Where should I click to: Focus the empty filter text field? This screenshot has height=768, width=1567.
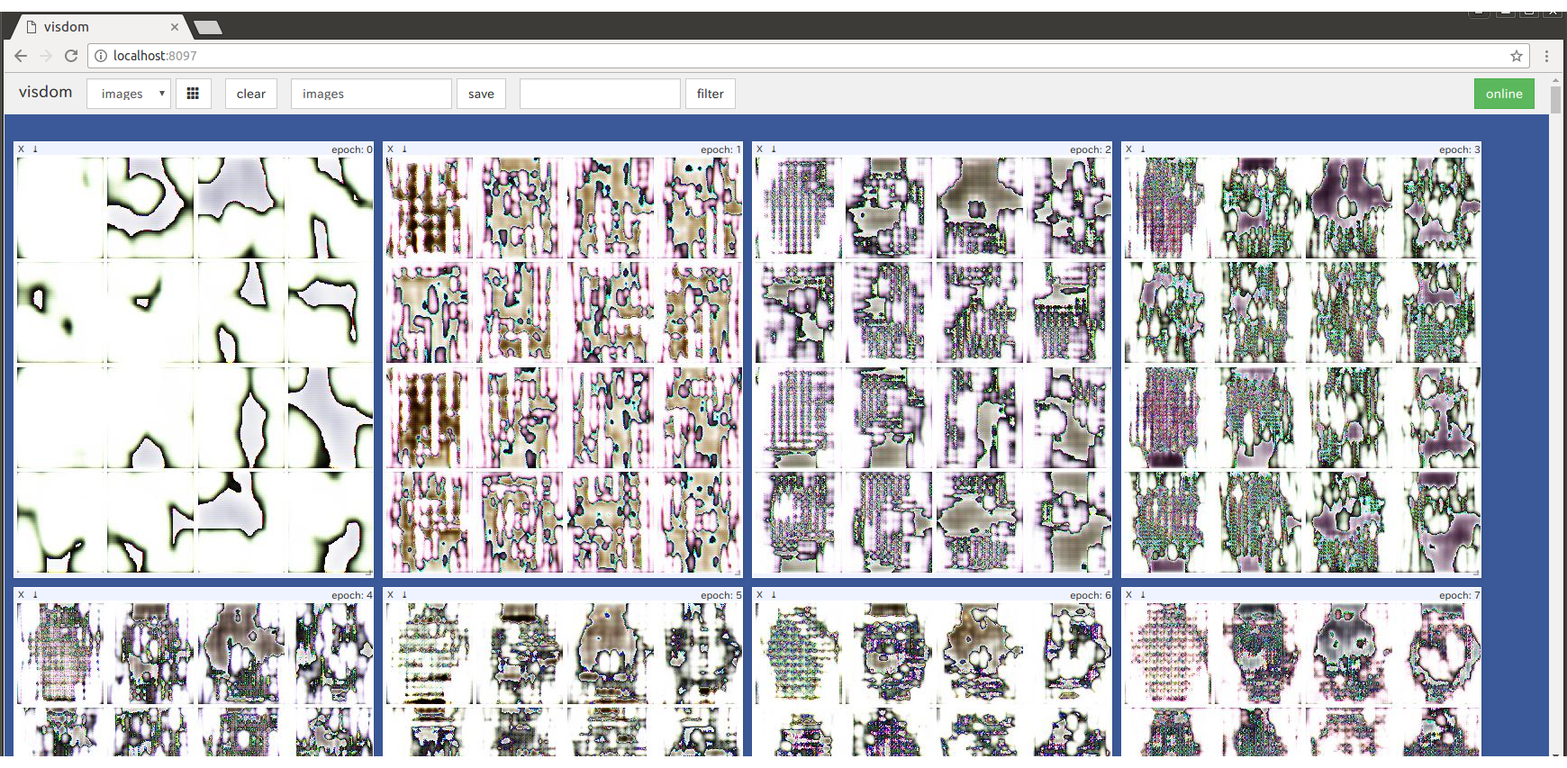pos(600,94)
